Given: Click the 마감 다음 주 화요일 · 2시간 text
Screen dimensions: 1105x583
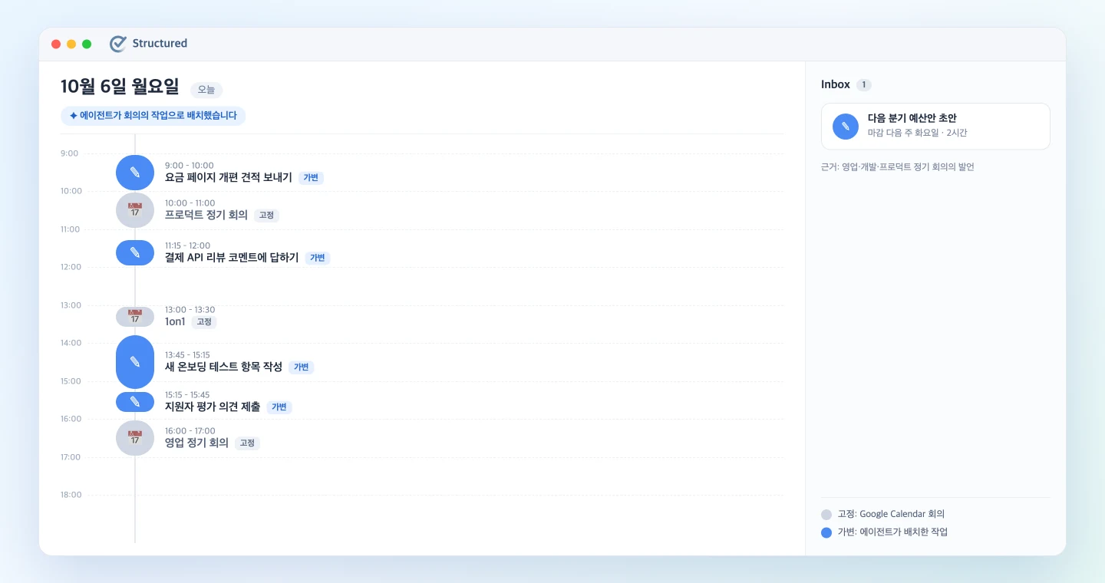Looking at the screenshot, I should pyautogui.click(x=917, y=133).
